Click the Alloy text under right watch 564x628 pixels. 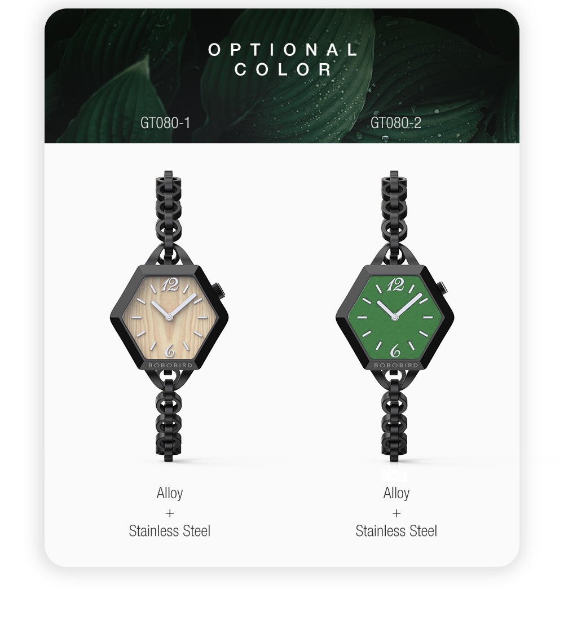396,493
